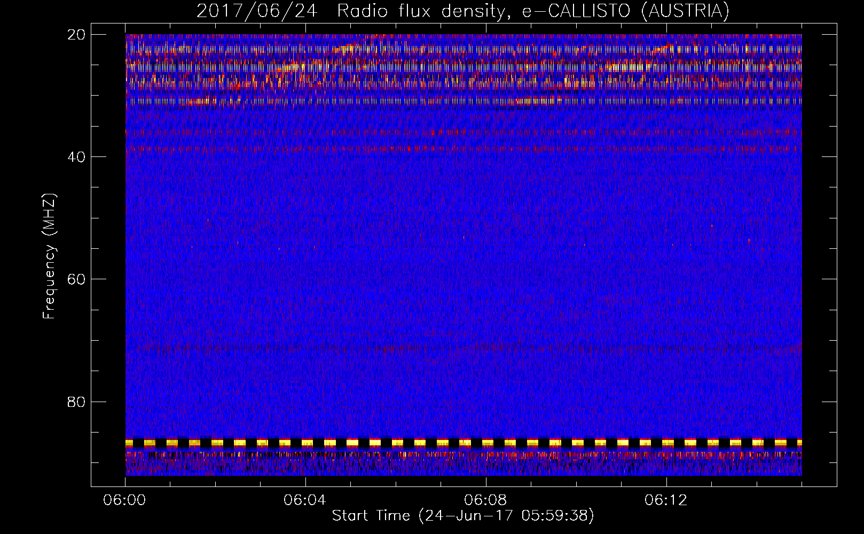This screenshot has height=534, width=864.
Task: Click the 06:12 time tick label
Action: tap(665, 500)
